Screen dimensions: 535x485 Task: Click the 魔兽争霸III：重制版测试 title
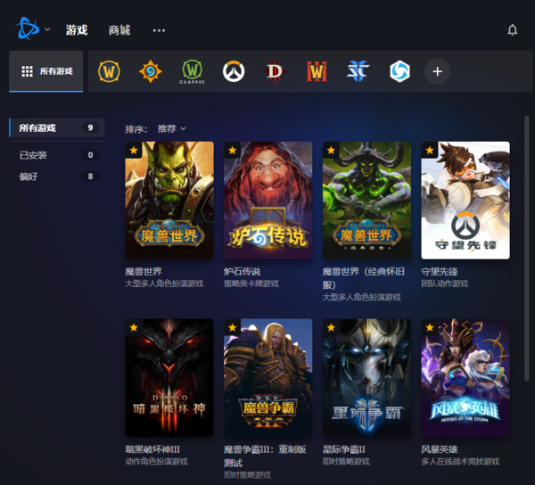tap(265, 456)
